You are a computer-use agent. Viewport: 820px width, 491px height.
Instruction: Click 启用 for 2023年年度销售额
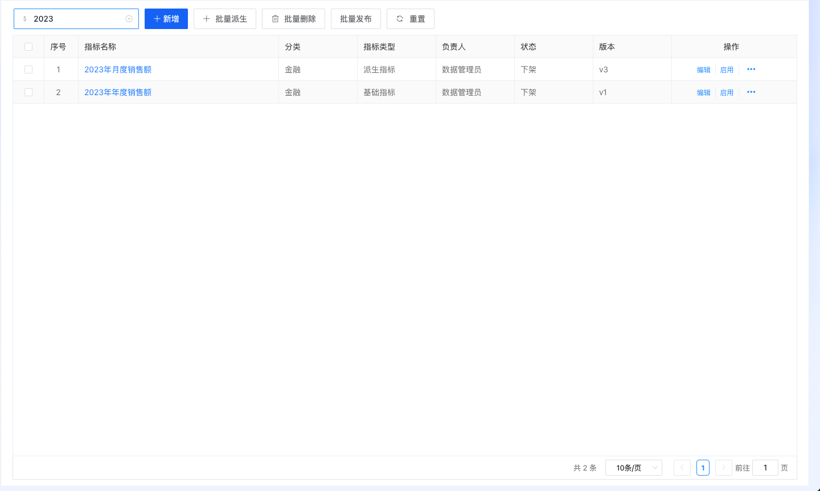[727, 92]
